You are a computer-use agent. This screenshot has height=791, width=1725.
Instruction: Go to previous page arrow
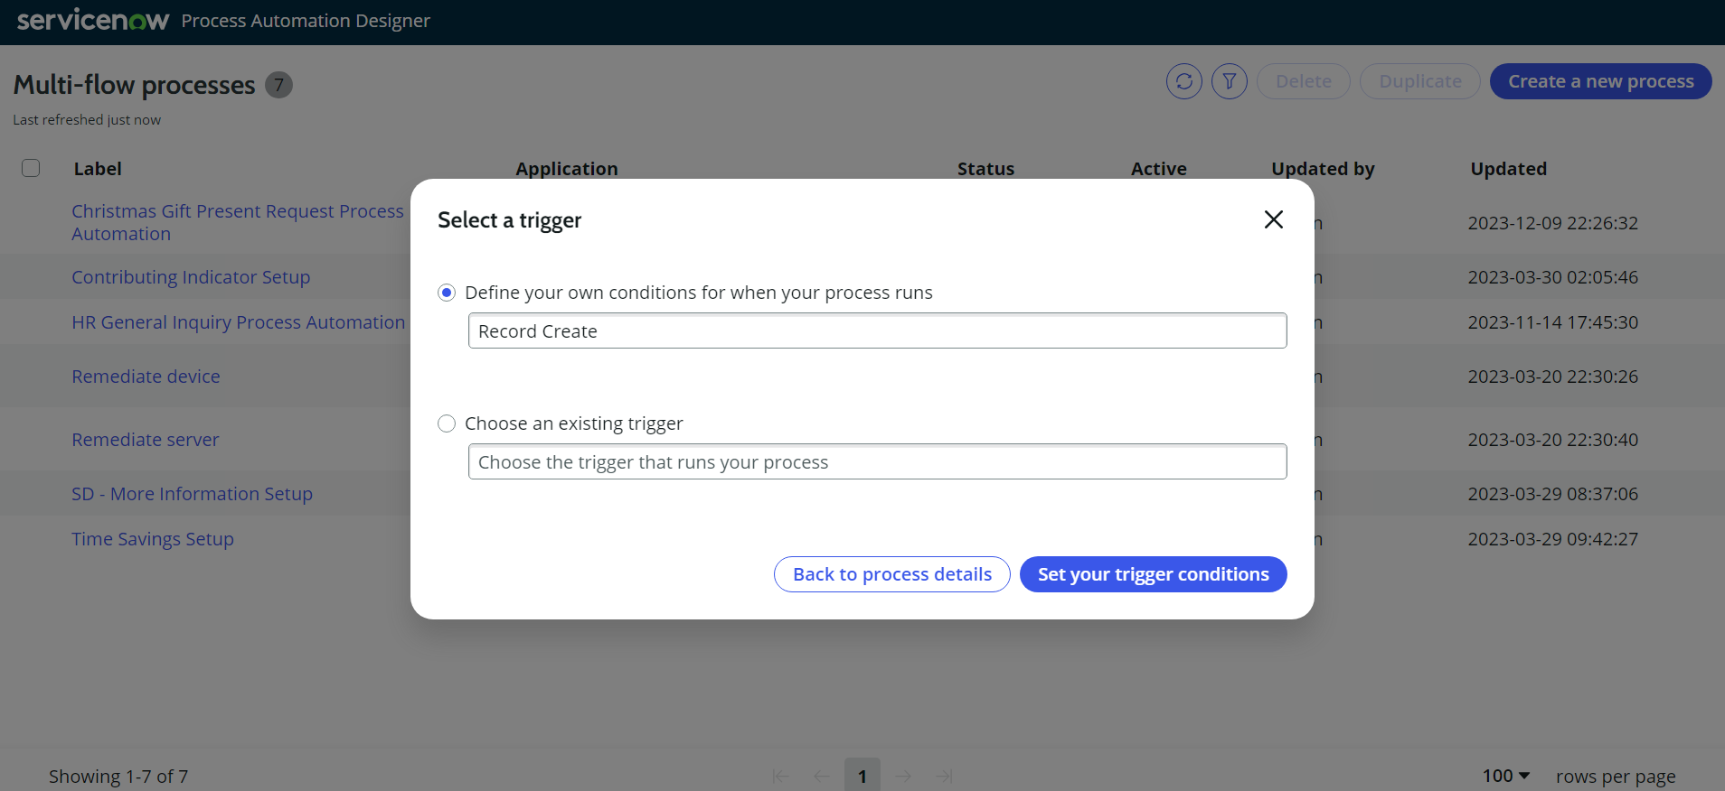coord(822,777)
